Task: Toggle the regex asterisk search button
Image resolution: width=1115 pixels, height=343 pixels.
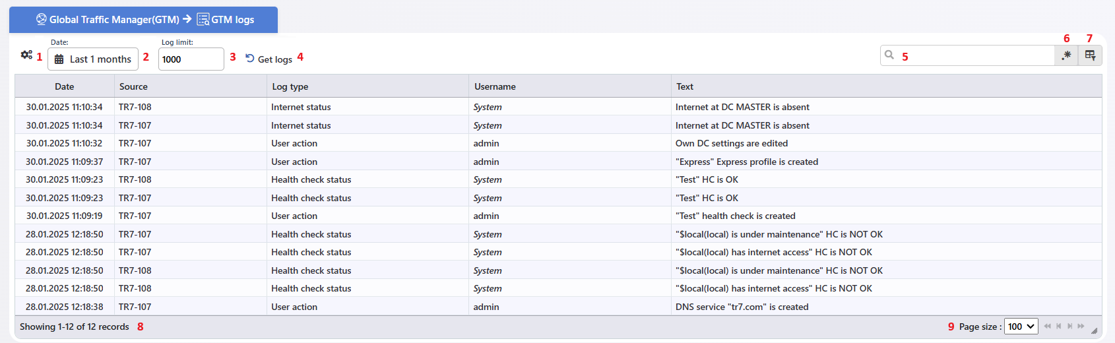Action: pyautogui.click(x=1066, y=55)
